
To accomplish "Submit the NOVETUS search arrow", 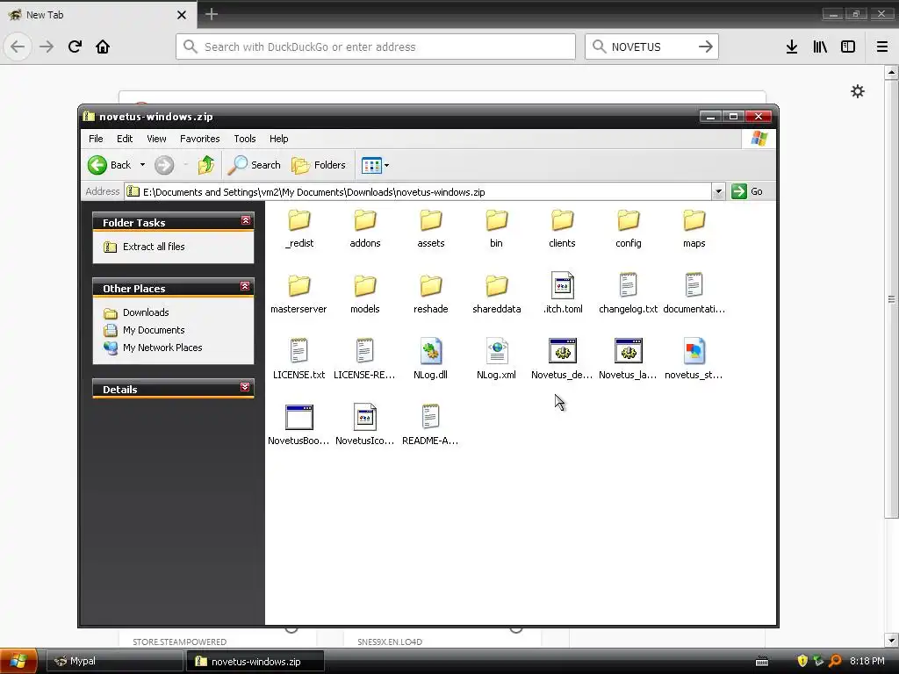I will 706,47.
